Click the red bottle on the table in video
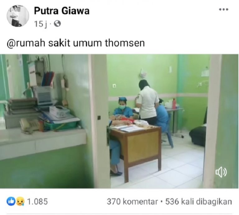239x215 pixels. [x=174, y=103]
